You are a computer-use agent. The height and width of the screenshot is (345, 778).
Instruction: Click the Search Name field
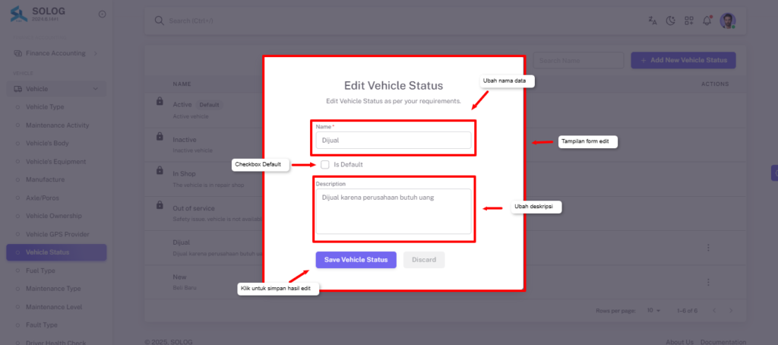click(x=578, y=60)
